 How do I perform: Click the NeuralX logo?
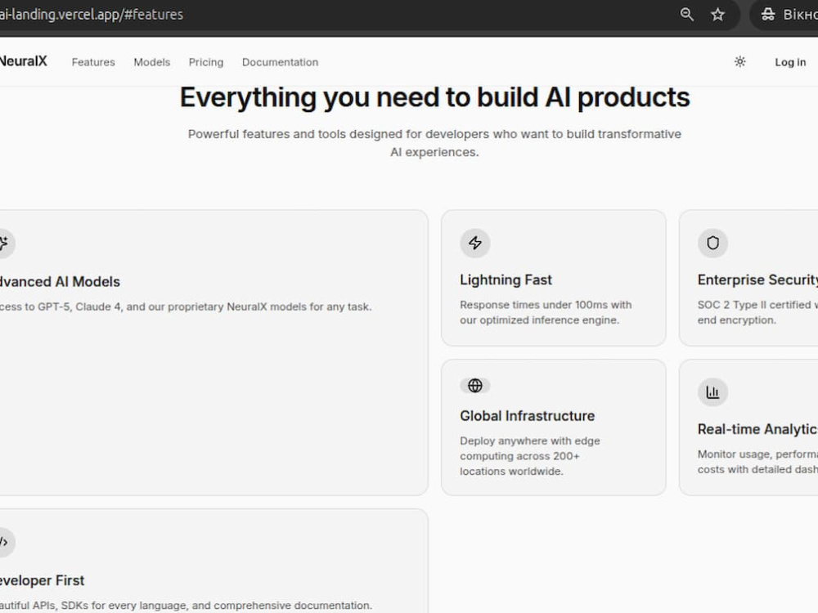click(x=23, y=61)
